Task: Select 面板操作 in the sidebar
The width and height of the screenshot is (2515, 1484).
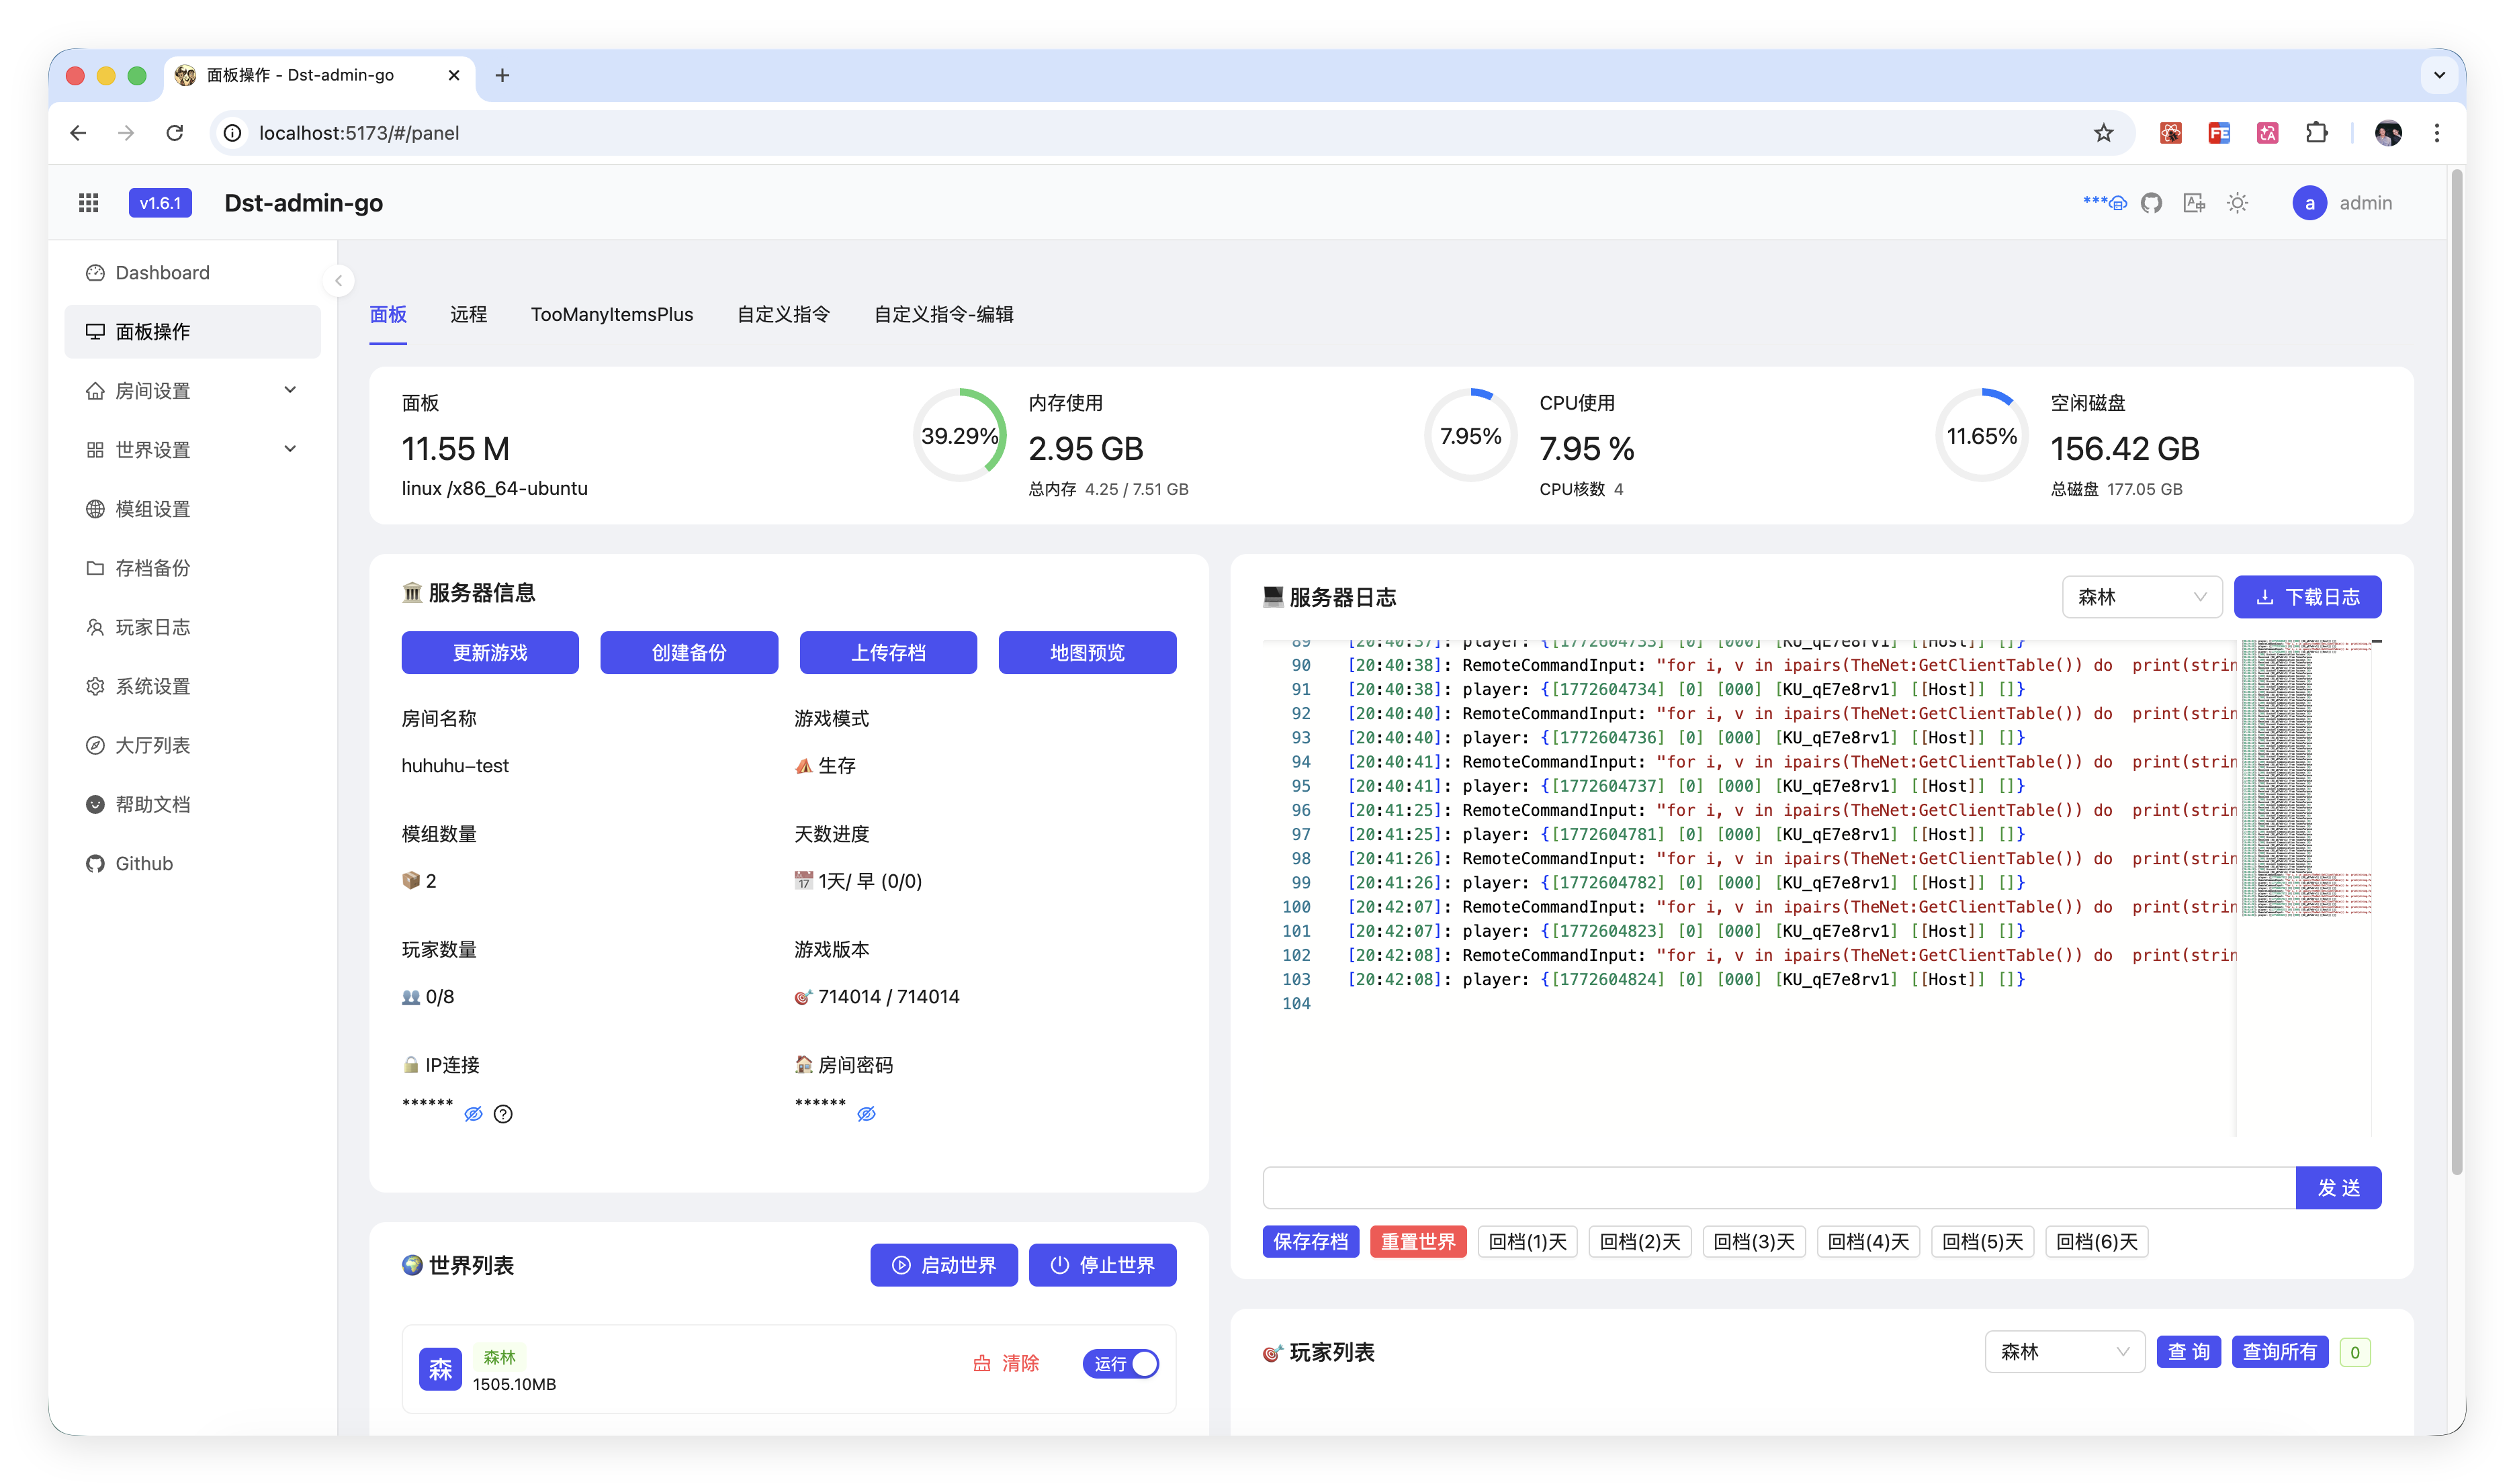Action: pos(192,332)
